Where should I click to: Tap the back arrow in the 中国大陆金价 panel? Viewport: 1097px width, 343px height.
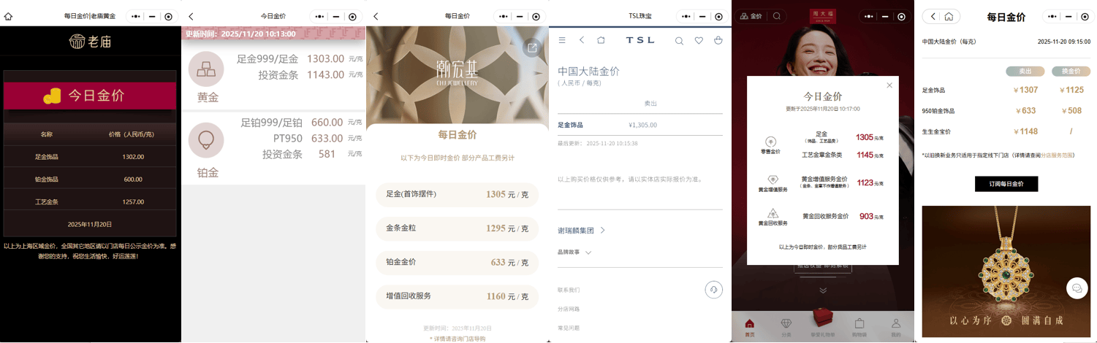[x=933, y=16]
